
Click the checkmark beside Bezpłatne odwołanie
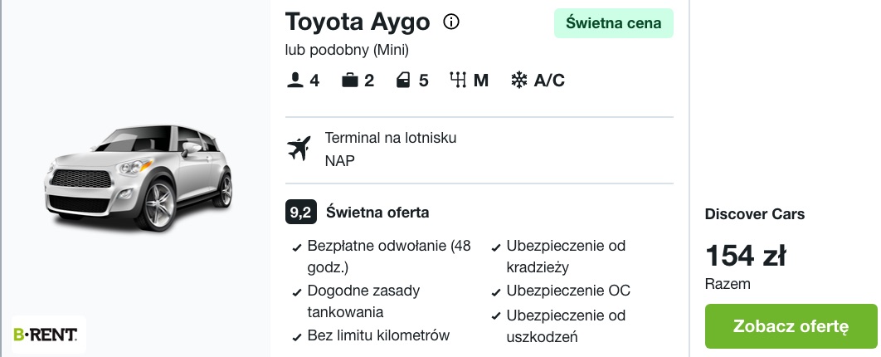tap(297, 248)
